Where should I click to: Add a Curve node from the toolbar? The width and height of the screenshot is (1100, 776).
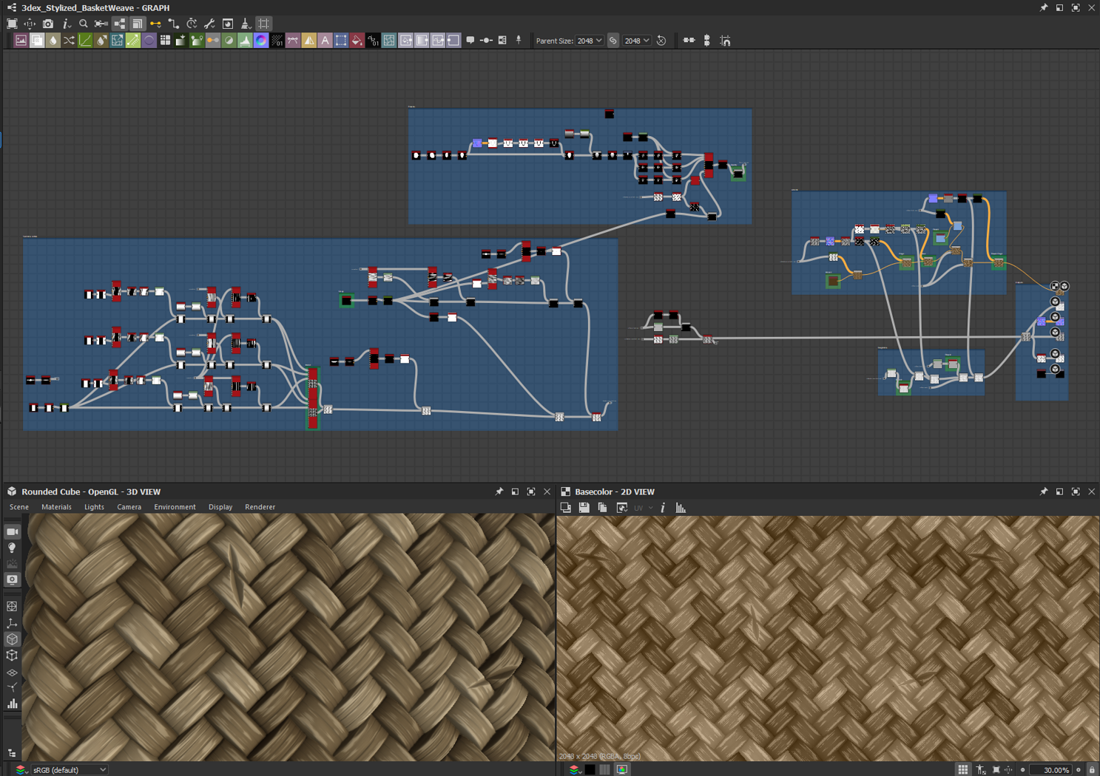85,41
